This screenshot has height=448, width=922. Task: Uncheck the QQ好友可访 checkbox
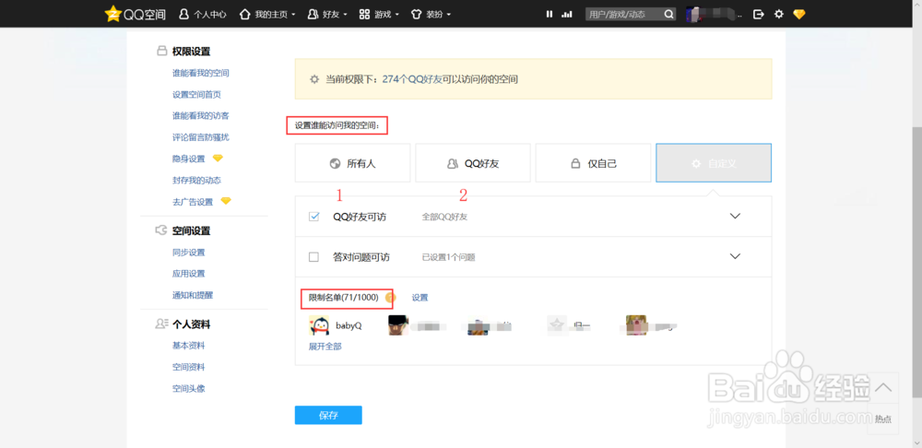point(314,217)
